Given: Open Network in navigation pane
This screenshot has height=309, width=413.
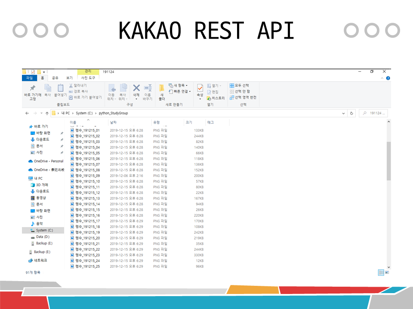Looking at the screenshot, I should [37, 261].
